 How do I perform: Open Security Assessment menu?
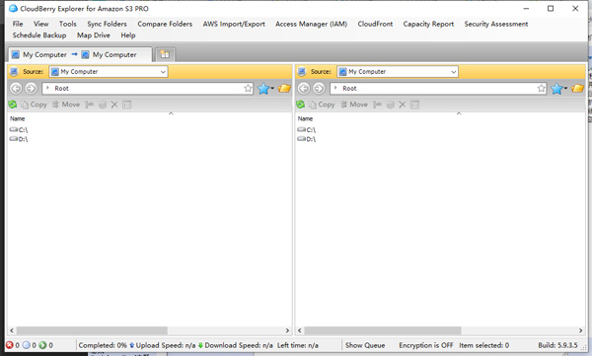495,24
